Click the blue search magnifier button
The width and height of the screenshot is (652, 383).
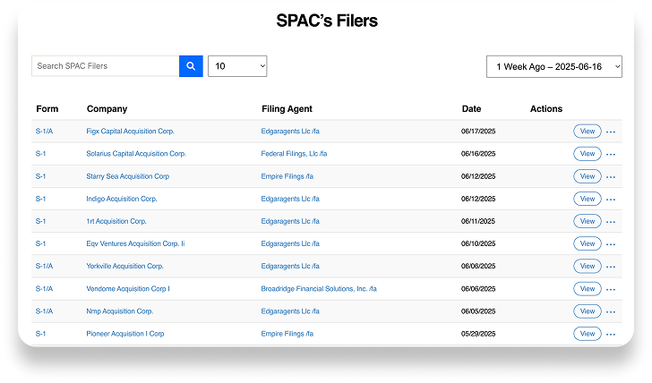(x=191, y=66)
